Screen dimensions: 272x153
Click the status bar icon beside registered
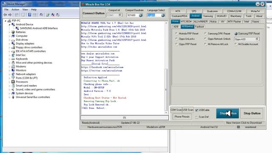coord(238,127)
